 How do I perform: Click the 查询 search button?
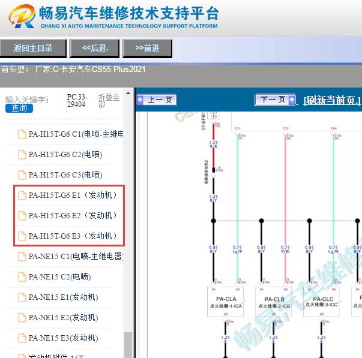coord(19,108)
